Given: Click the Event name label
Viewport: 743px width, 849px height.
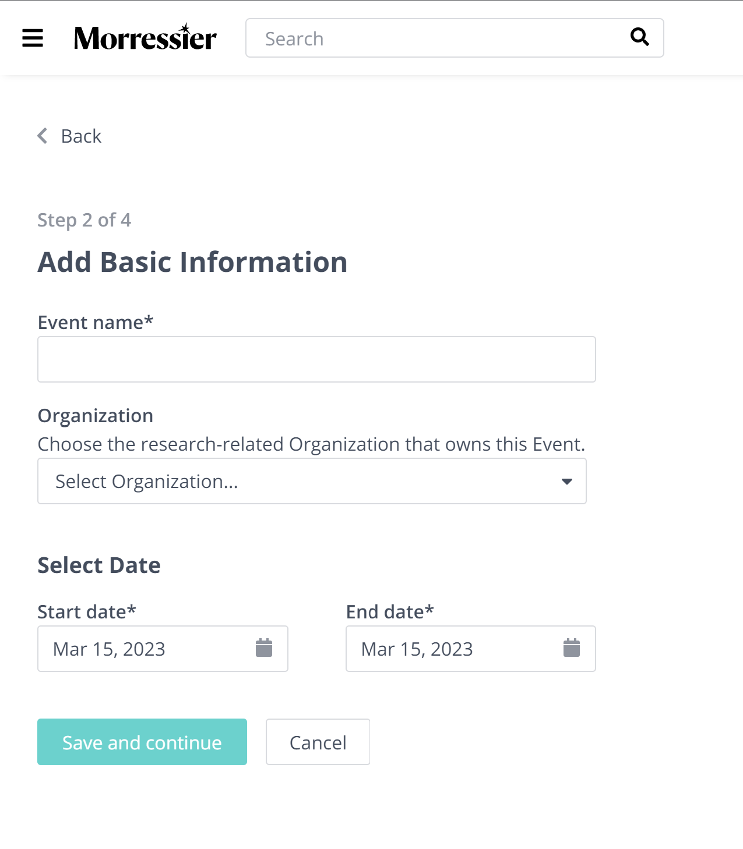Looking at the screenshot, I should pos(96,323).
